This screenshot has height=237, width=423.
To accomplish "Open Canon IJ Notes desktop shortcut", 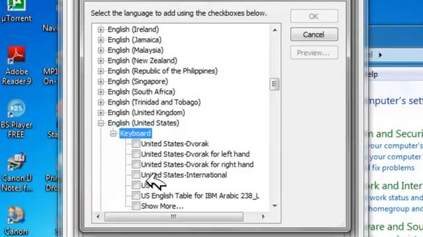I will pos(17,172).
